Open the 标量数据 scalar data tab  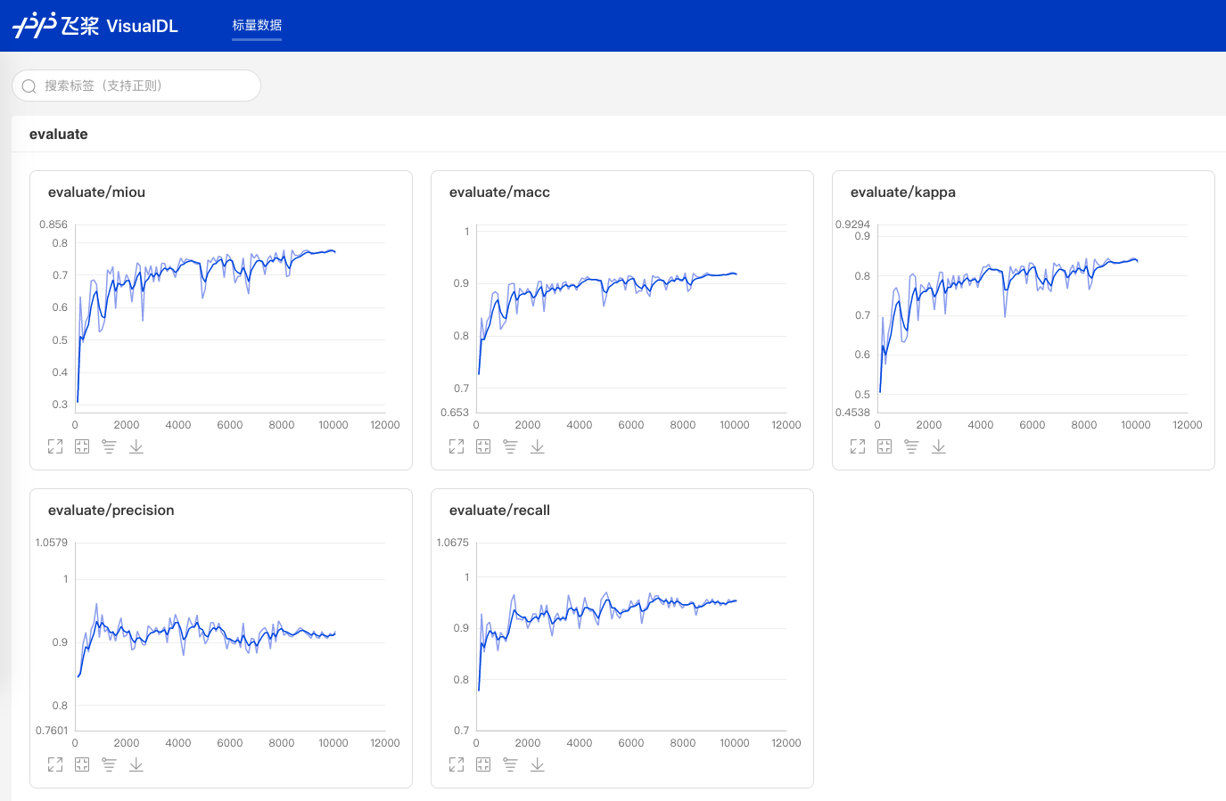pyautogui.click(x=257, y=25)
